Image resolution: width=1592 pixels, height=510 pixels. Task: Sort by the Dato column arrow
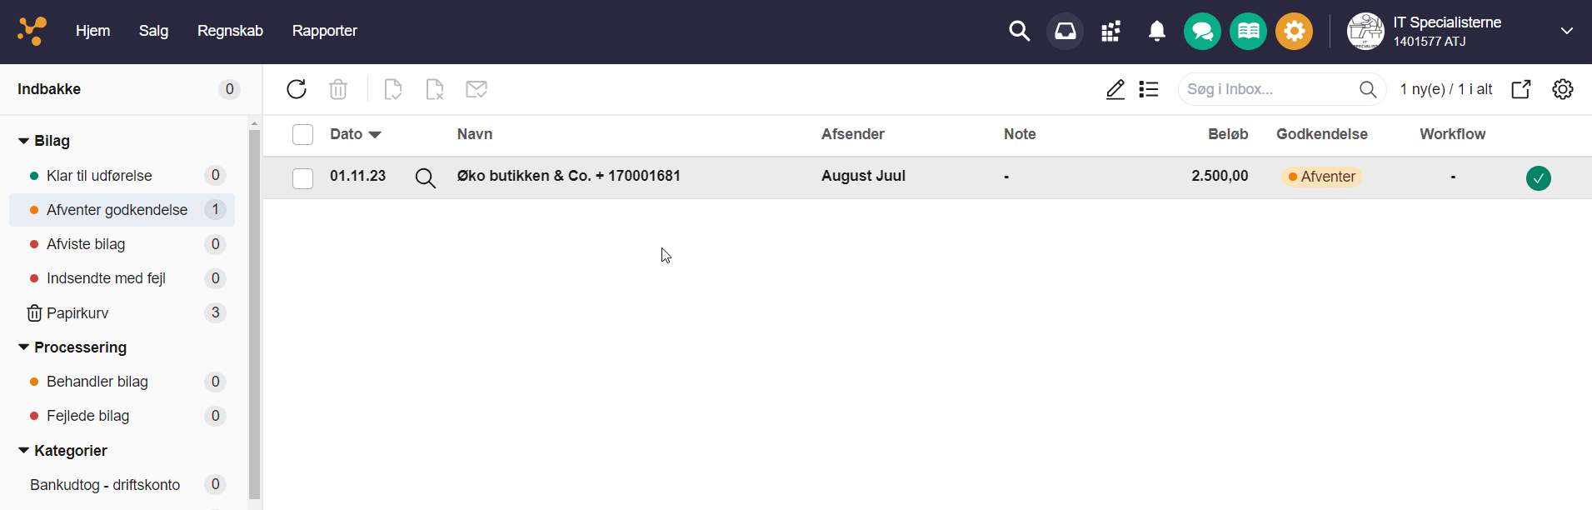click(375, 135)
